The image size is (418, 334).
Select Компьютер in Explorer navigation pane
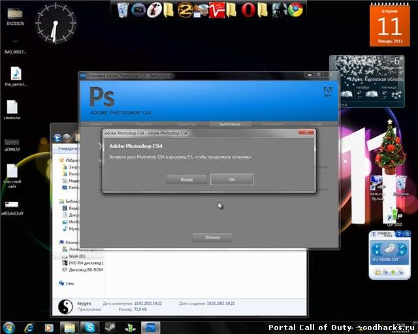point(69,243)
